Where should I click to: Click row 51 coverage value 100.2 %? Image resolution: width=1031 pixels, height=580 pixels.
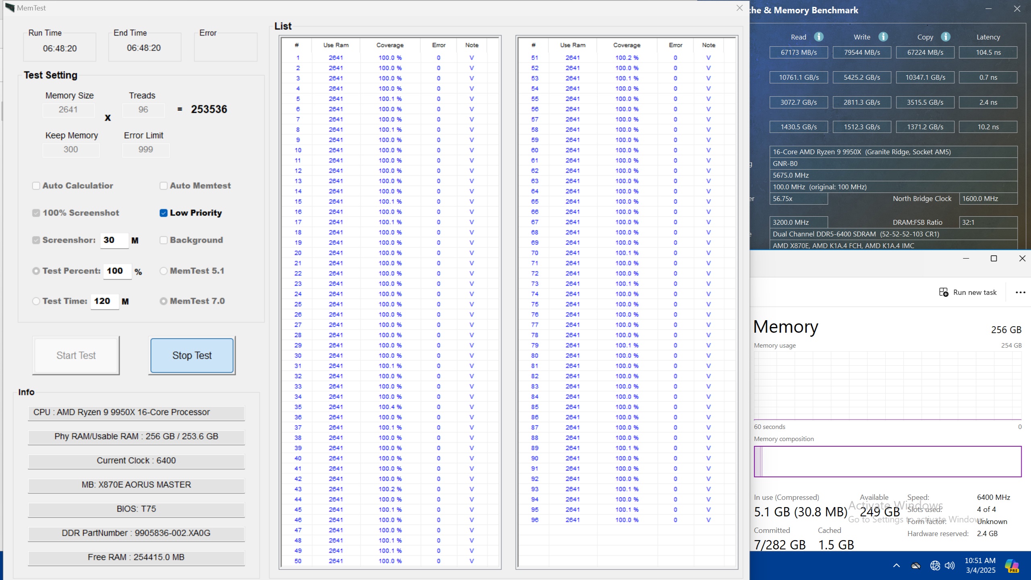coord(627,58)
